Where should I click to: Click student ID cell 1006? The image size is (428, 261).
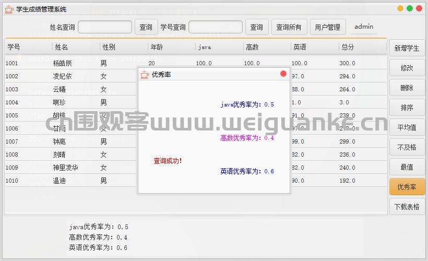point(11,128)
